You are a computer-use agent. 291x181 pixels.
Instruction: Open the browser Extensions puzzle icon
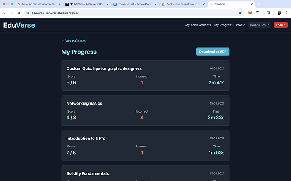coord(258,13)
